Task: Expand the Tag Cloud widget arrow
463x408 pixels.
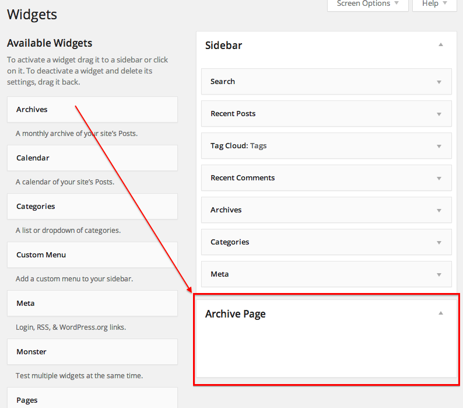Action: 439,147
